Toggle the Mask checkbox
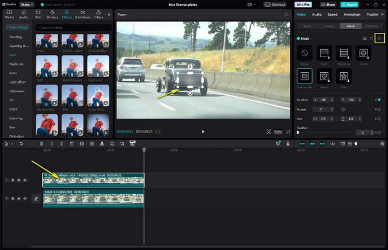This screenshot has height=250, width=388. [298, 39]
